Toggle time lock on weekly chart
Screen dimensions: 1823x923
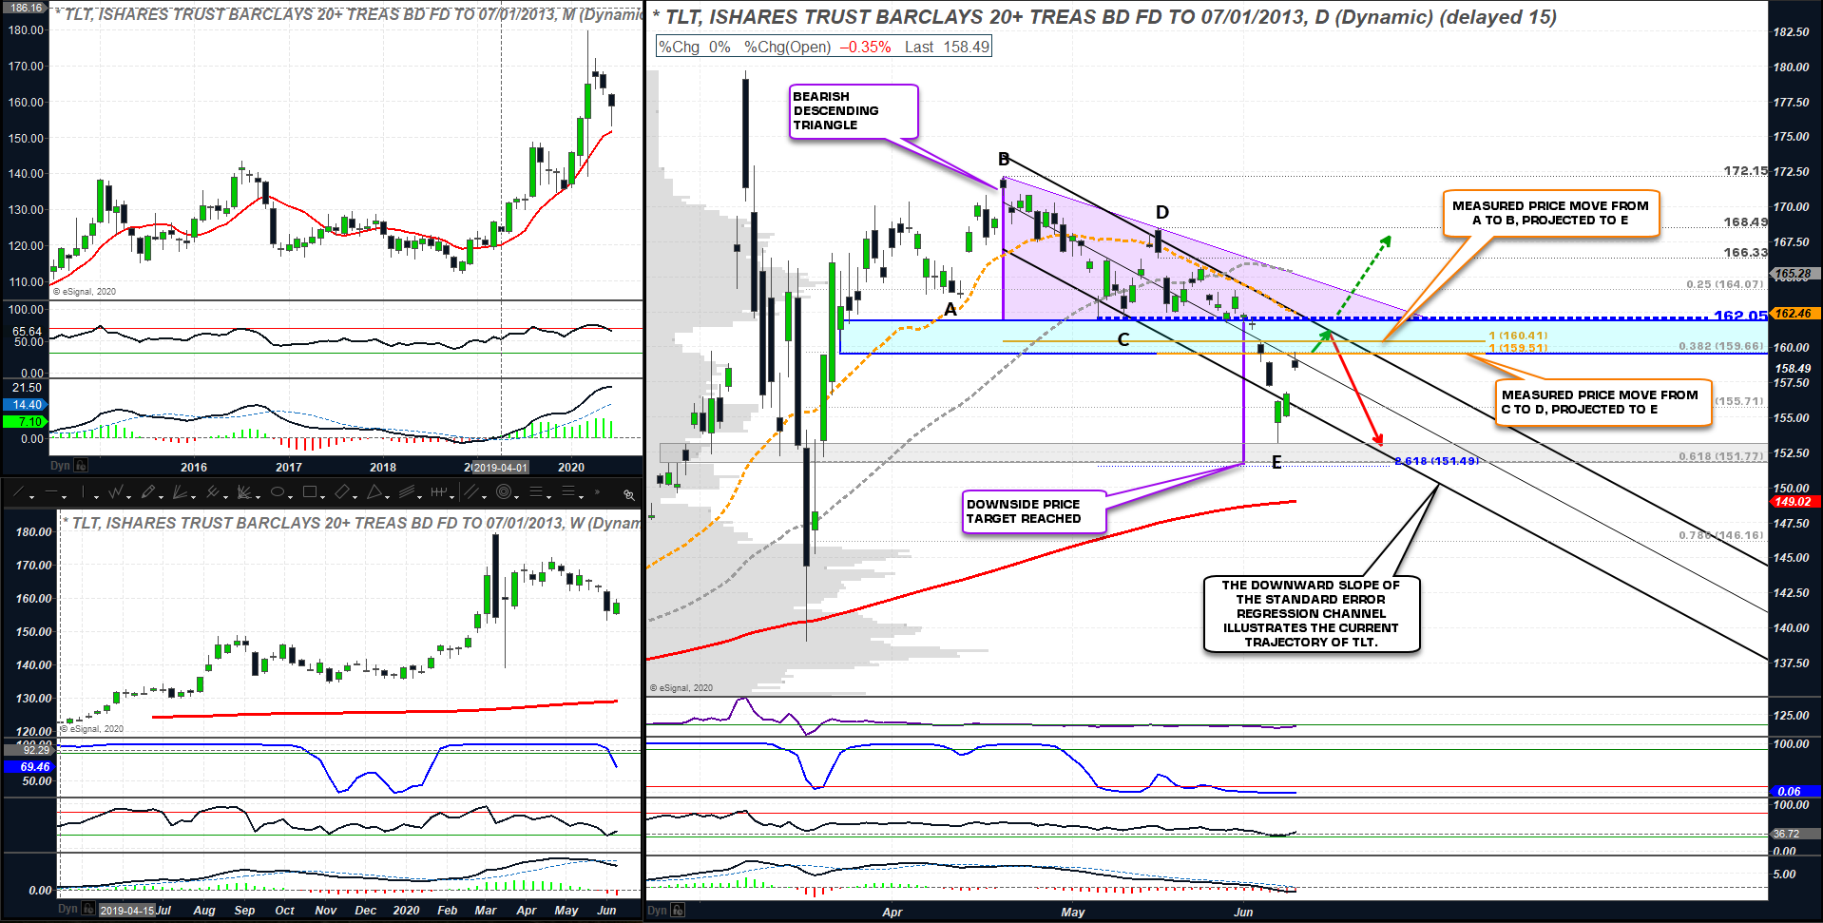tap(88, 910)
